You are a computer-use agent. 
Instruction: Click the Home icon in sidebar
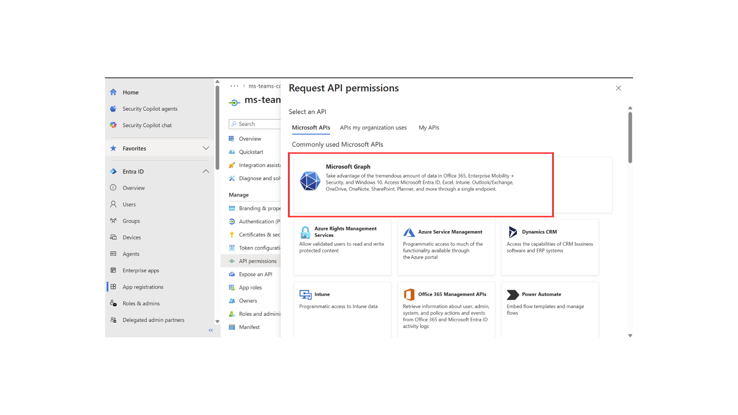tap(113, 92)
